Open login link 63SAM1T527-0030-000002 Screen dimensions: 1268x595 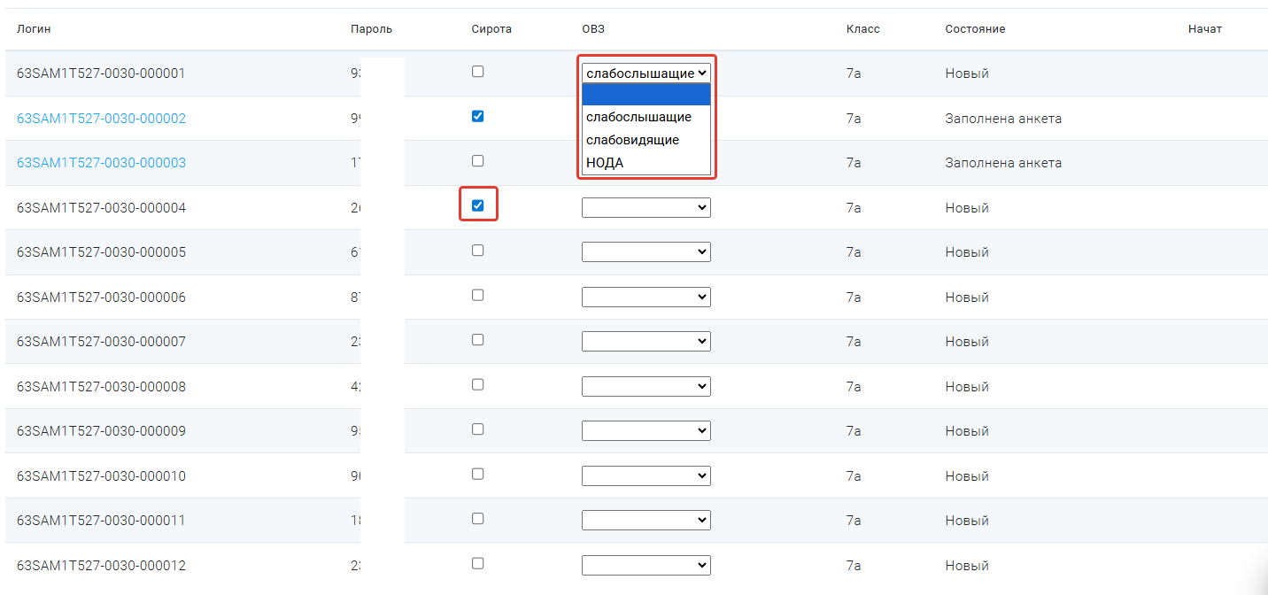point(101,119)
